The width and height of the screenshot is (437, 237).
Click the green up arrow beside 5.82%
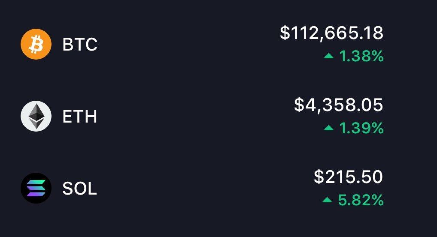coord(327,200)
